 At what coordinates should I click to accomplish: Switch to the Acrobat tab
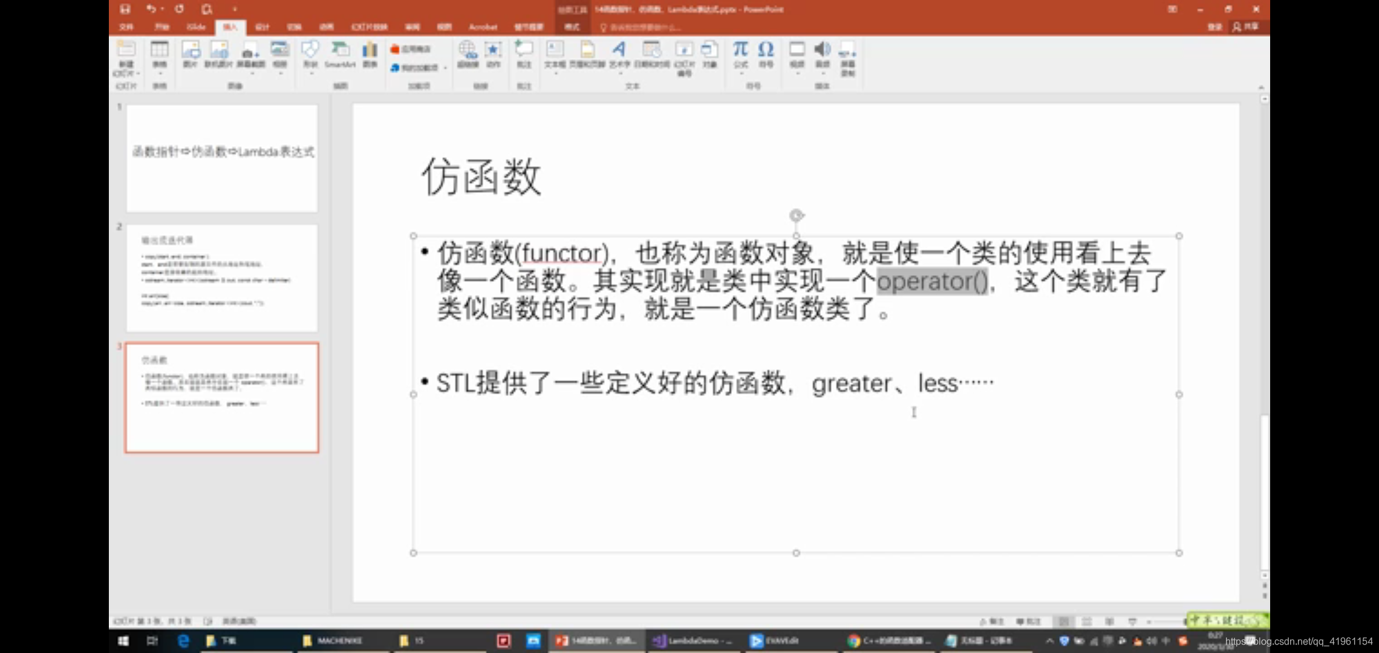[483, 27]
